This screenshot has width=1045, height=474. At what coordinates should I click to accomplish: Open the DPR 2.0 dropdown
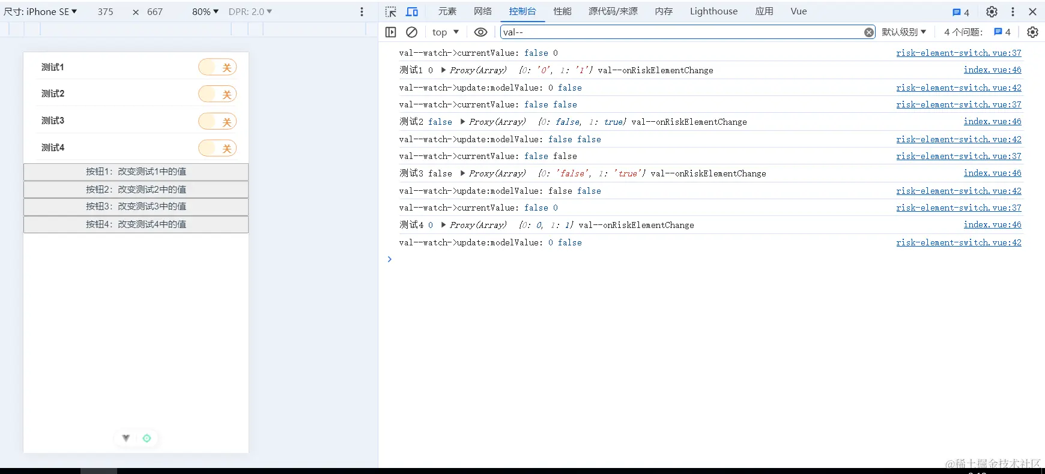click(x=250, y=12)
